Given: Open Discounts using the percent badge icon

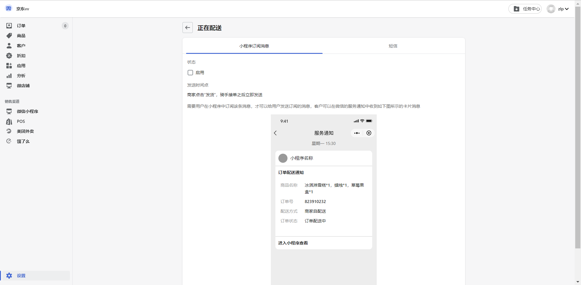Looking at the screenshot, I should coord(9,56).
